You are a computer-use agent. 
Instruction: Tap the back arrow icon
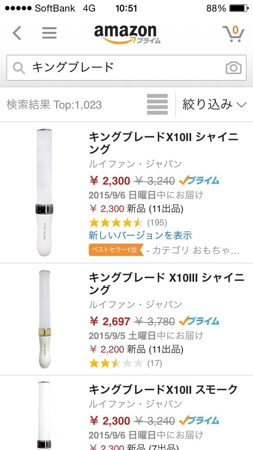pyautogui.click(x=17, y=33)
